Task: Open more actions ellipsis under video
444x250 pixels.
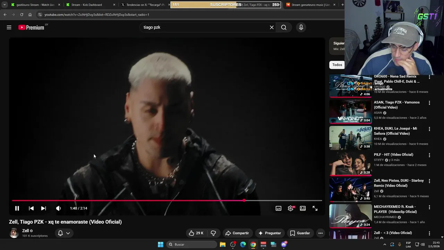Action: tap(321, 233)
